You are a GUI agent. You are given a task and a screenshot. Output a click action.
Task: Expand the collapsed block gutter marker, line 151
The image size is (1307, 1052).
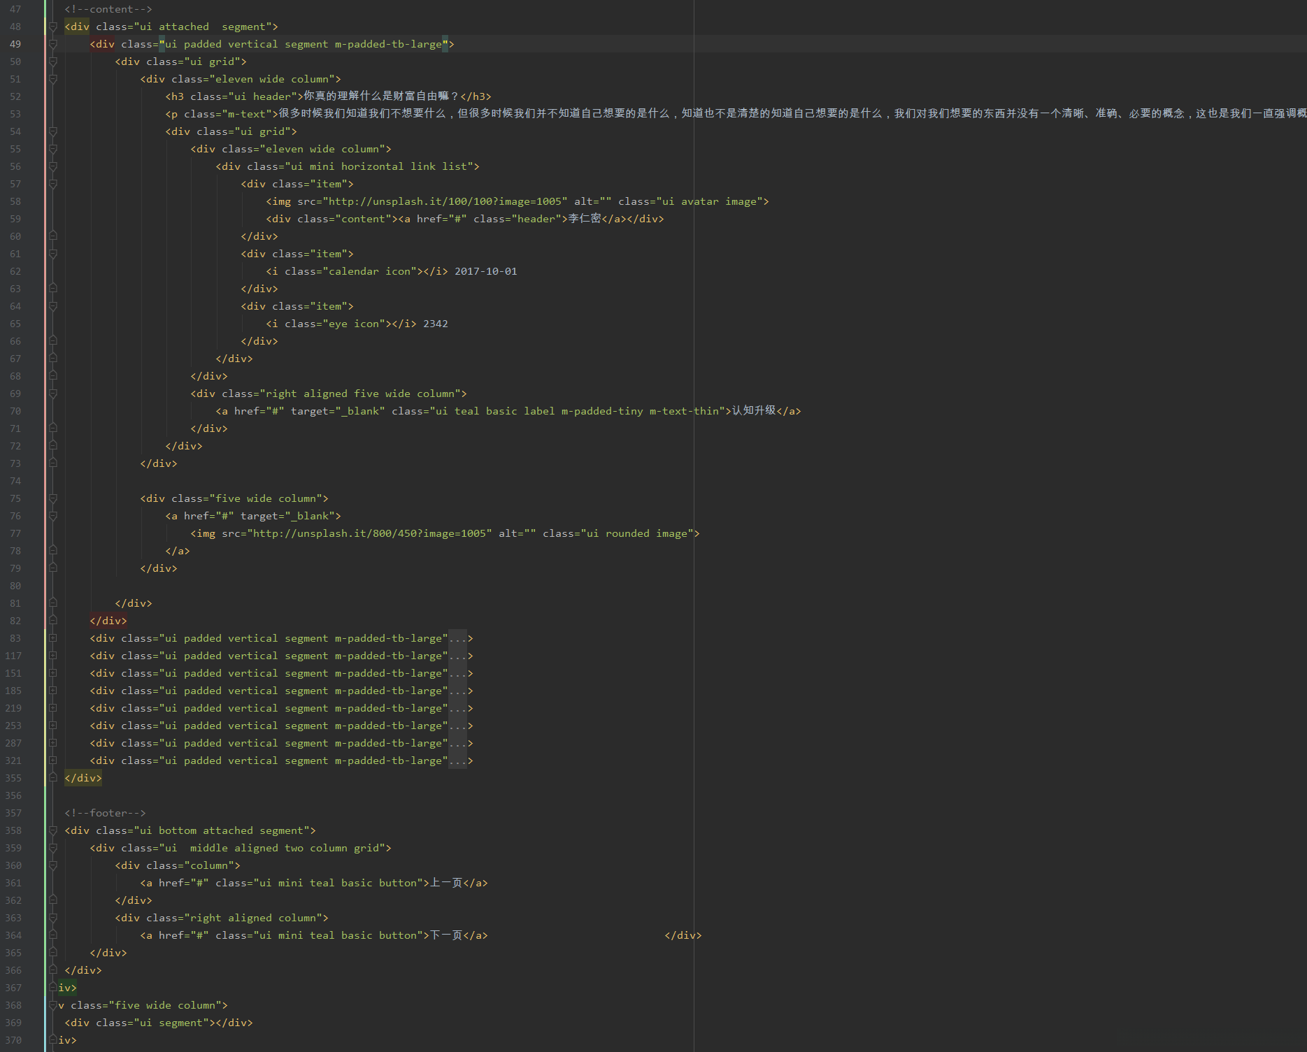53,673
